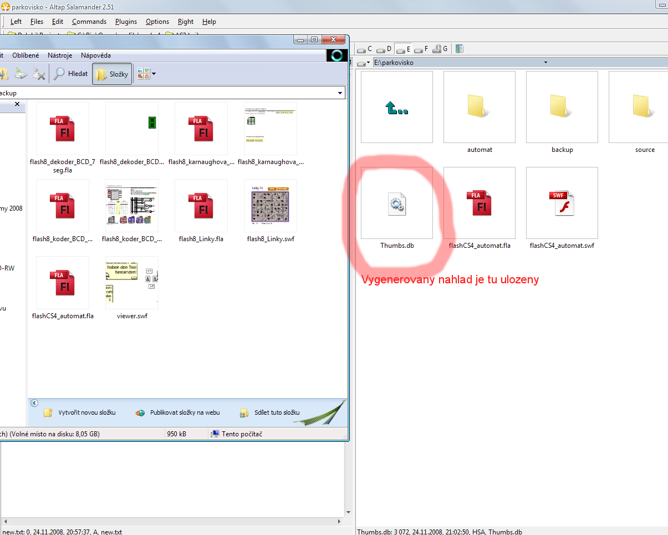Expand the Explorer address bar dropdown

pos(340,93)
